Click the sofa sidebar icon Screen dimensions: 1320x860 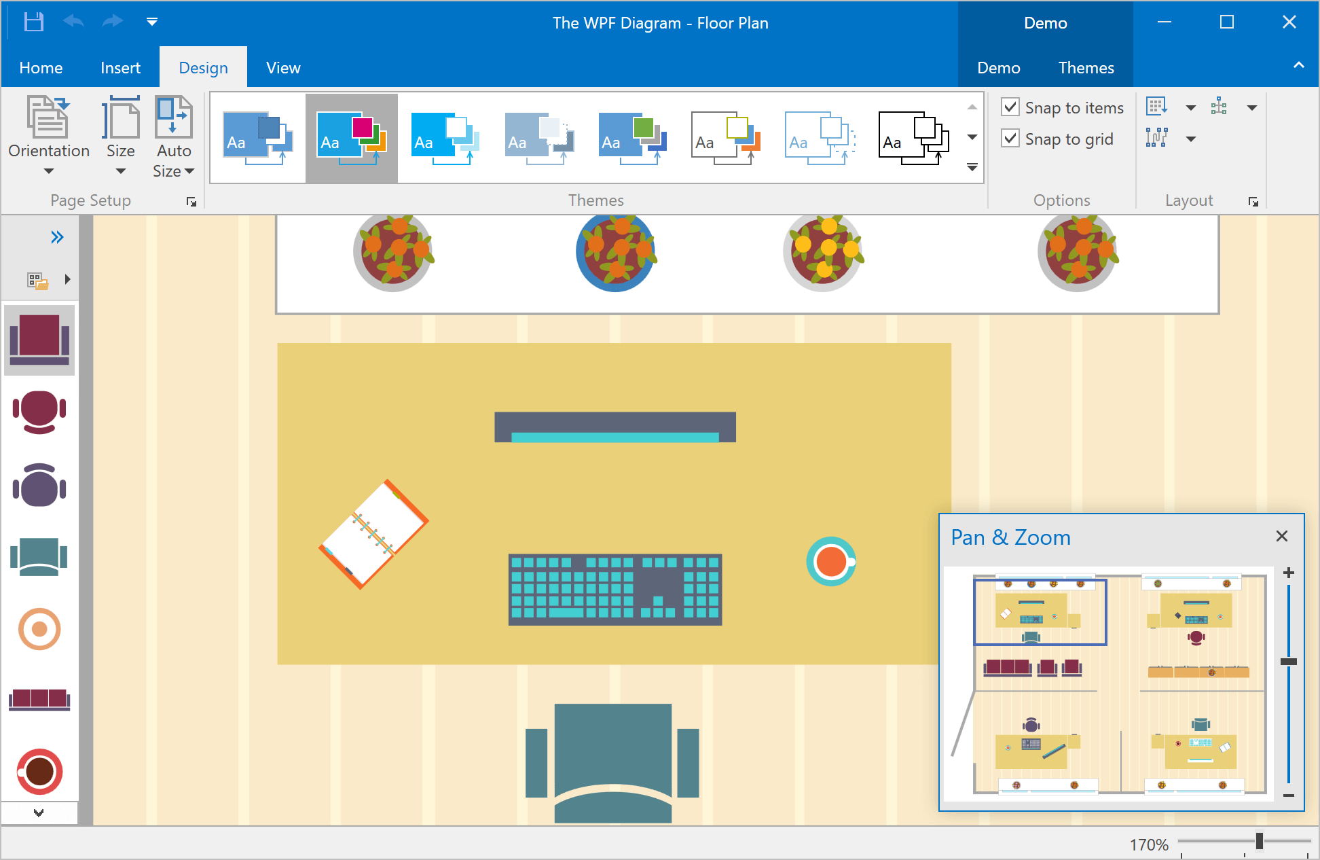click(x=39, y=699)
